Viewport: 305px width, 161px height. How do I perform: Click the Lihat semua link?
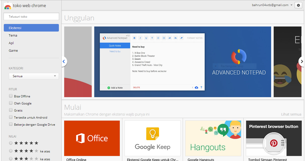[x=291, y=114]
